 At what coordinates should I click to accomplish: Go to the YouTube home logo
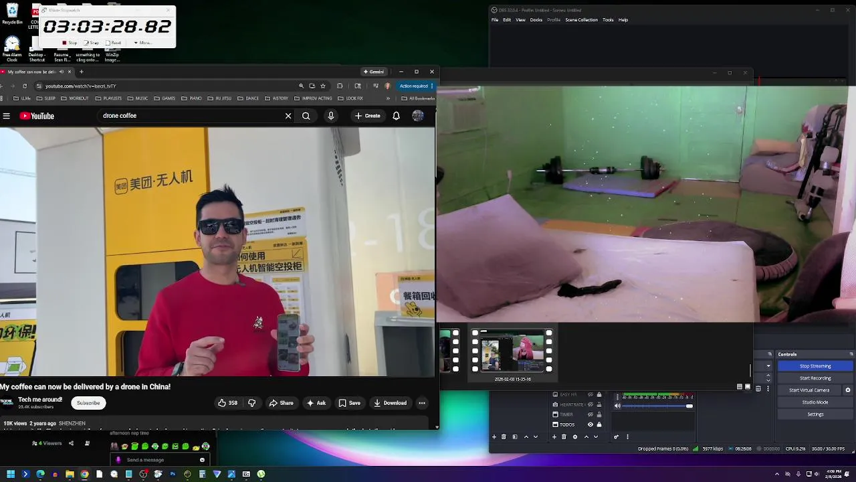pos(37,116)
